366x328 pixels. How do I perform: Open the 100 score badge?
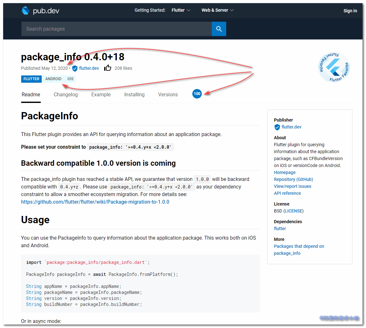pos(197,94)
